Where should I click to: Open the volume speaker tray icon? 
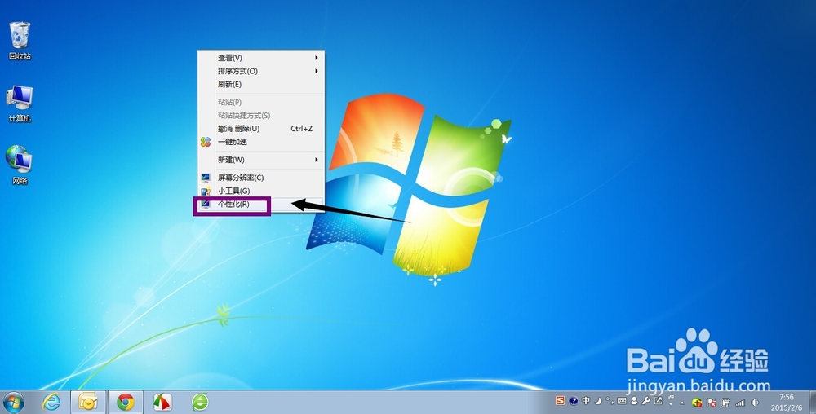[x=755, y=403]
